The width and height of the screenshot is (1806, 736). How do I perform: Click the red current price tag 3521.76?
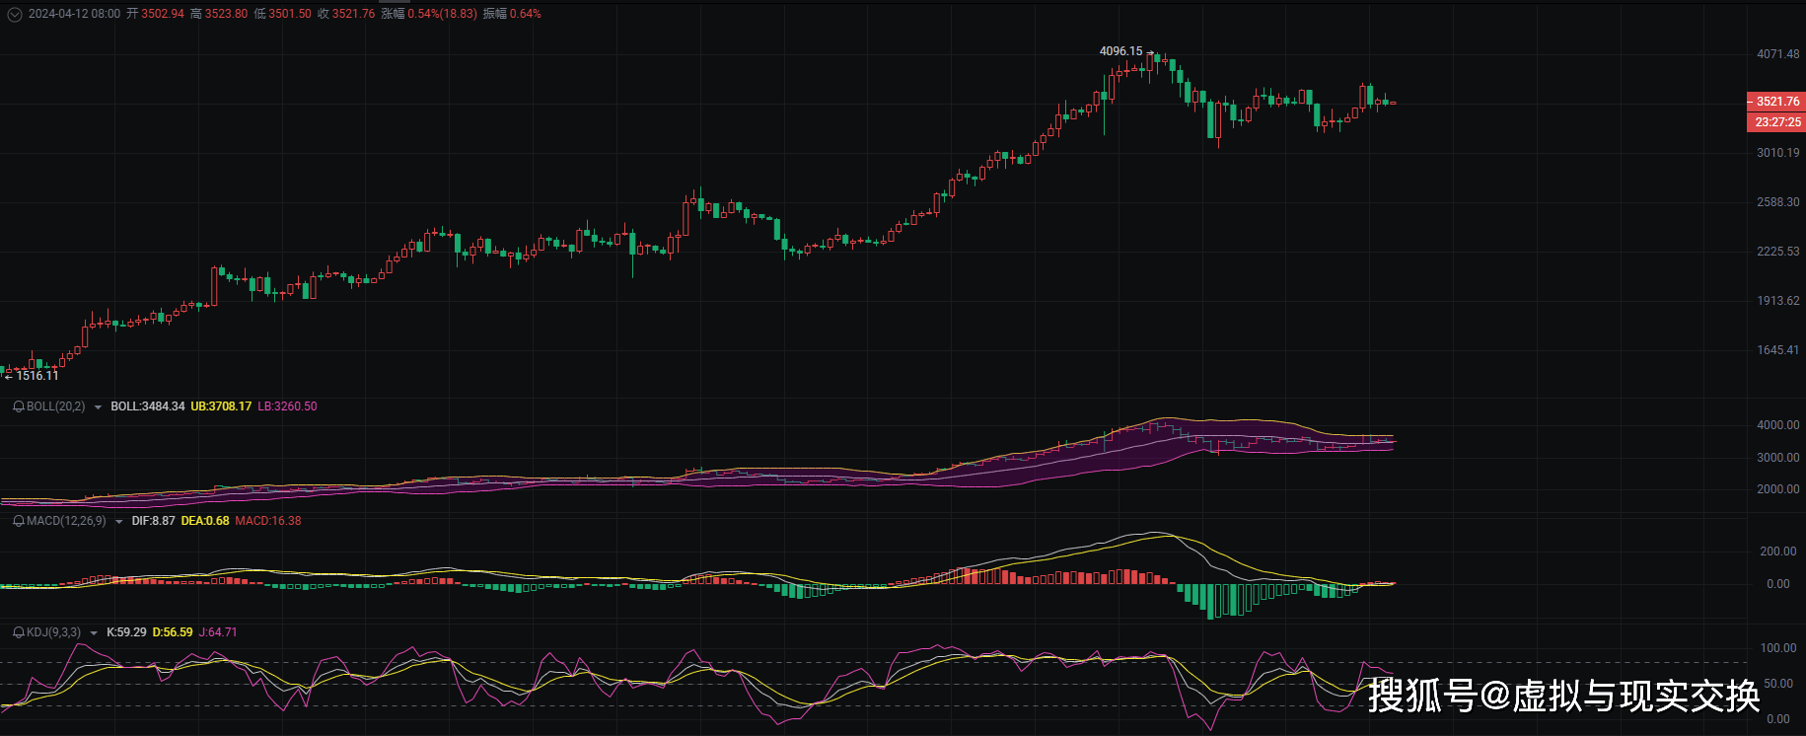pyautogui.click(x=1776, y=102)
